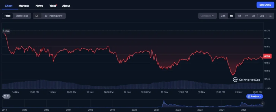Switch to TradingView candlestick chart
The height and width of the screenshot is (112, 276).
coord(53,16)
